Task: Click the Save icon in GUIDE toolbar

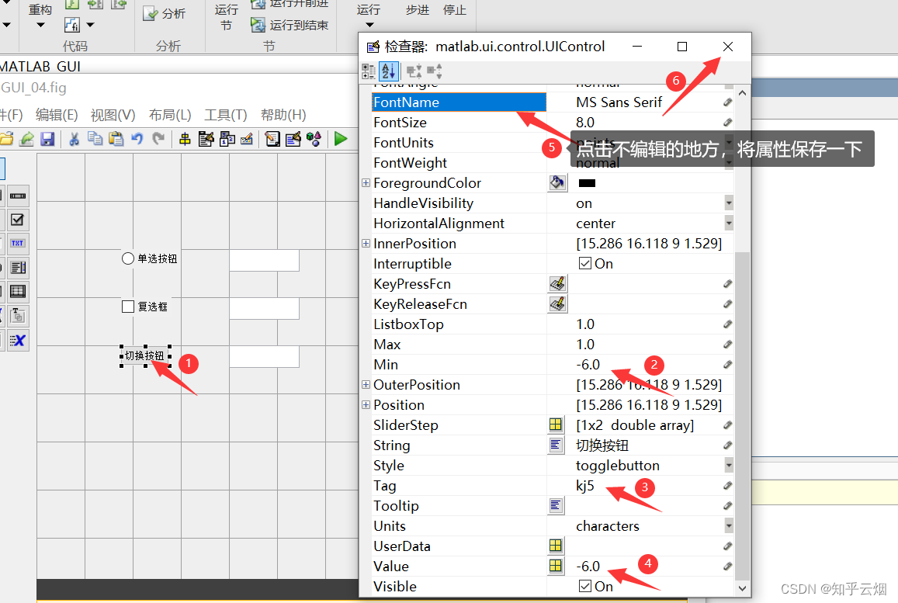Action: point(47,138)
